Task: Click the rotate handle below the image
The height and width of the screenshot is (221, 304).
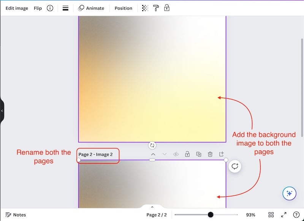Action: [x=152, y=145]
